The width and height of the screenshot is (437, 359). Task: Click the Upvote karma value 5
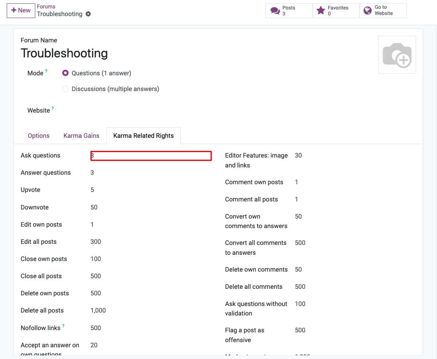click(x=92, y=190)
